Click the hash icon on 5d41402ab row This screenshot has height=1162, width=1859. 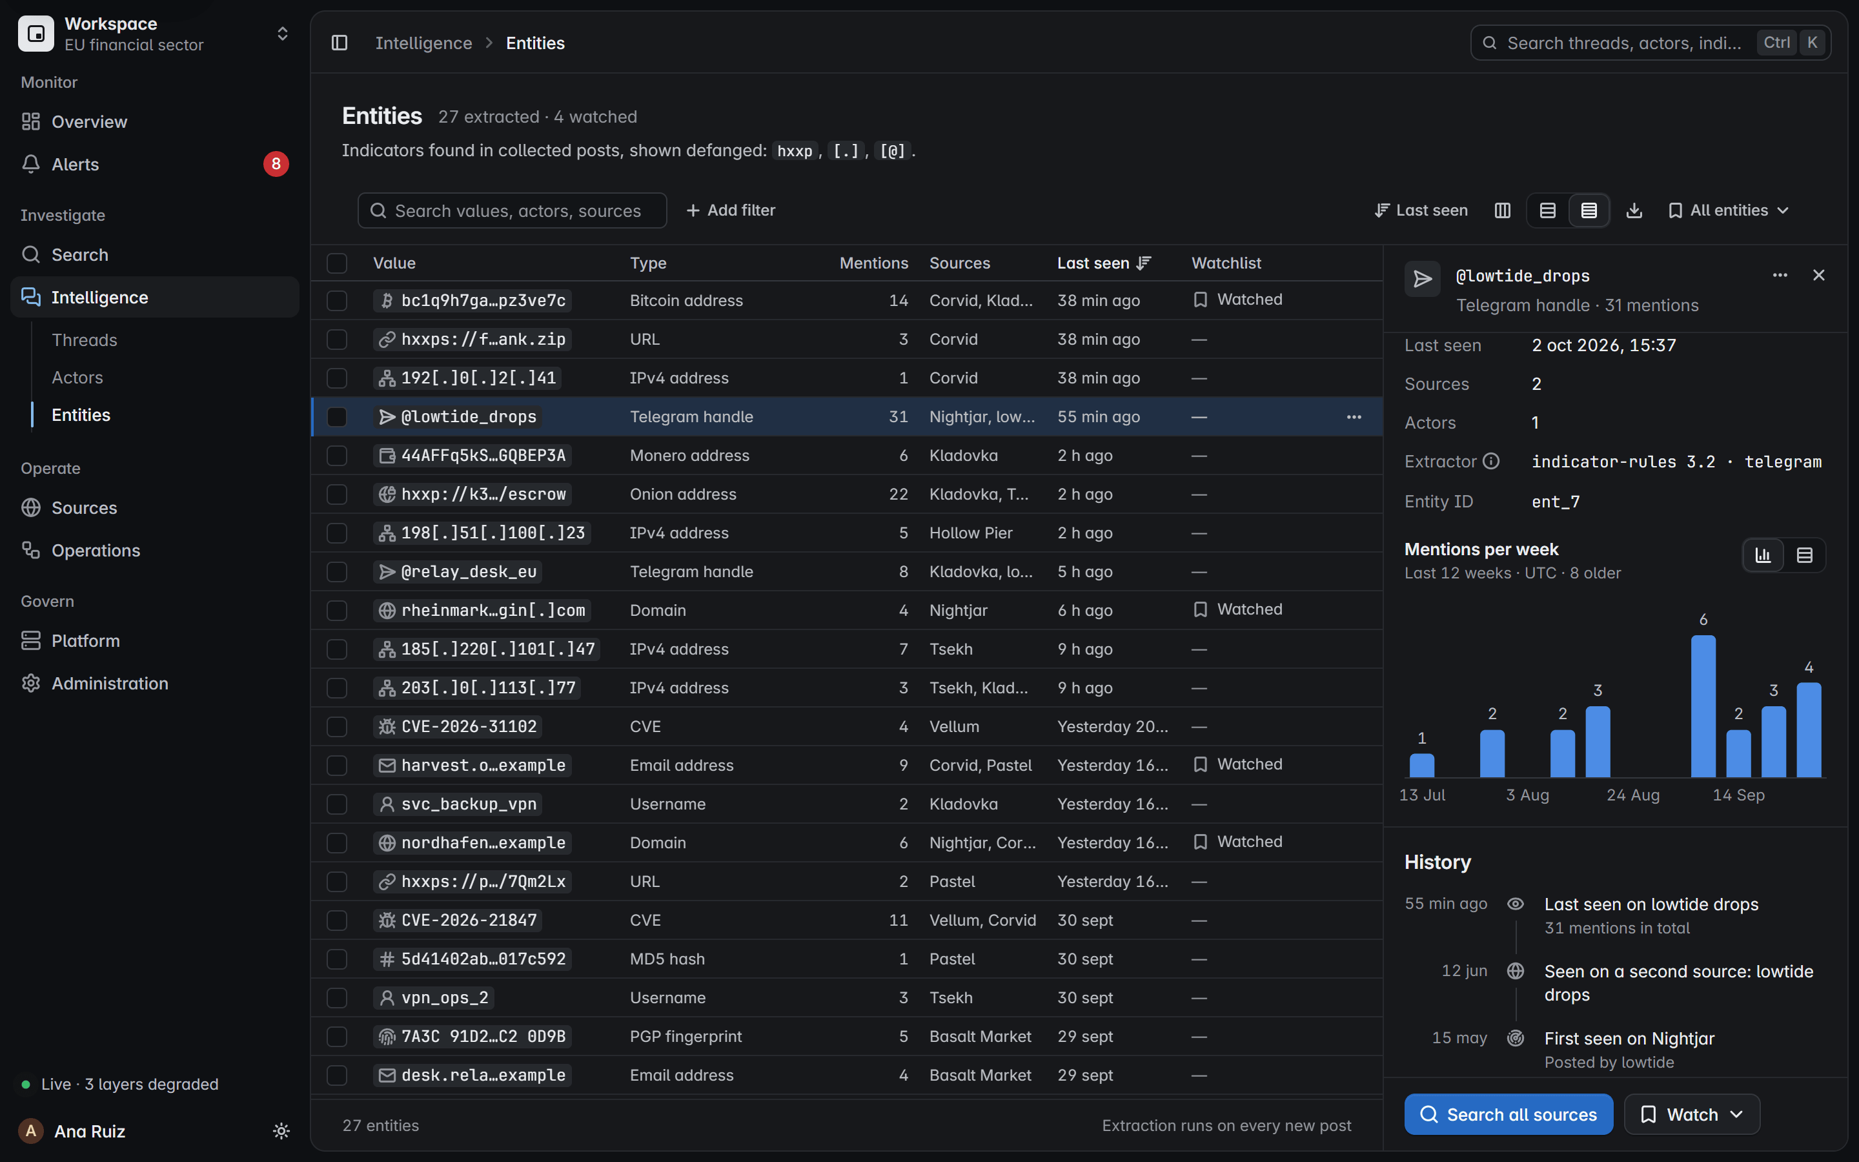(387, 959)
